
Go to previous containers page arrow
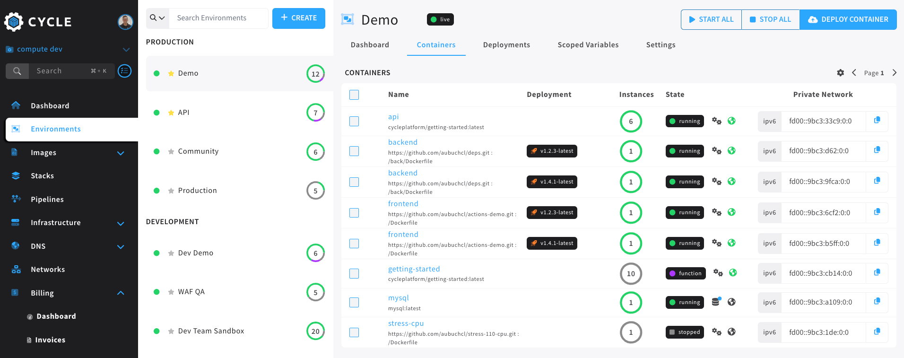click(x=854, y=73)
